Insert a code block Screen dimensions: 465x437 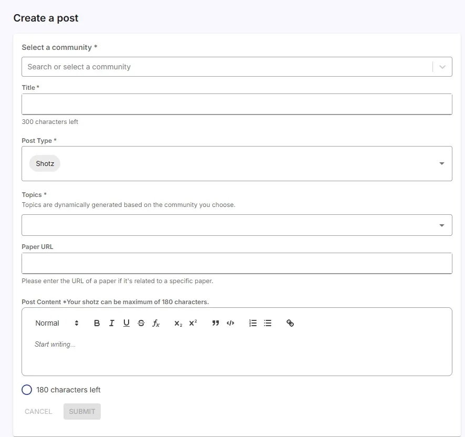coord(230,322)
